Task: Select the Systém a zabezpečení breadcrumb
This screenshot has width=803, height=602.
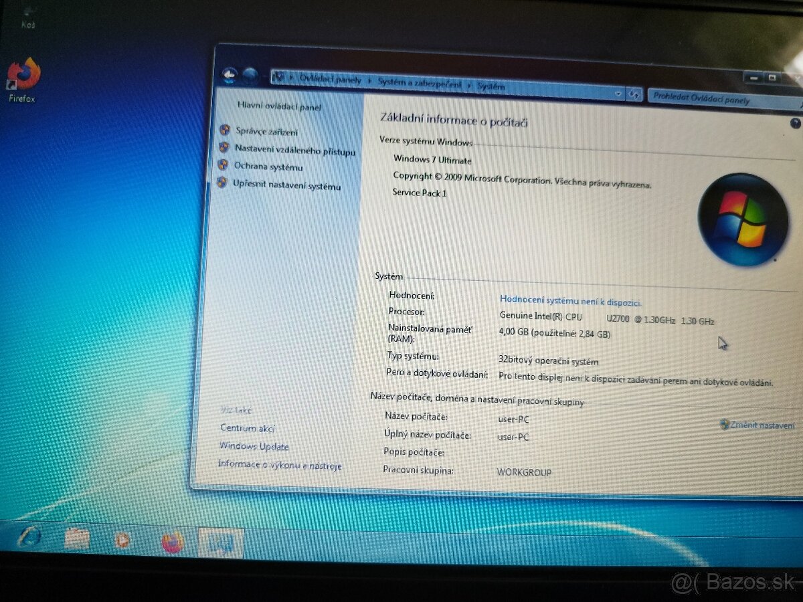Action: pyautogui.click(x=420, y=83)
